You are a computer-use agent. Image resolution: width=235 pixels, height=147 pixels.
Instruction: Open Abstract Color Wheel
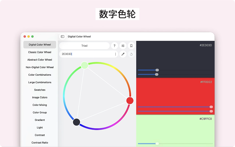pyautogui.click(x=40, y=60)
